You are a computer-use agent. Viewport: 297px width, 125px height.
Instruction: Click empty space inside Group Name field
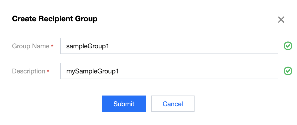204,46
